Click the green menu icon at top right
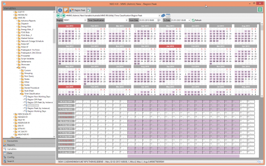 pos(260,9)
